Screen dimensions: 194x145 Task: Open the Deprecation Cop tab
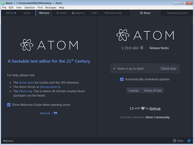coord(79,13)
